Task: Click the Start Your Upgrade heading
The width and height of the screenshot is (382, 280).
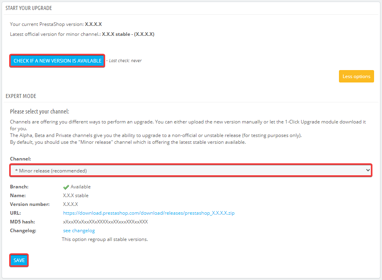Action: tap(29, 8)
